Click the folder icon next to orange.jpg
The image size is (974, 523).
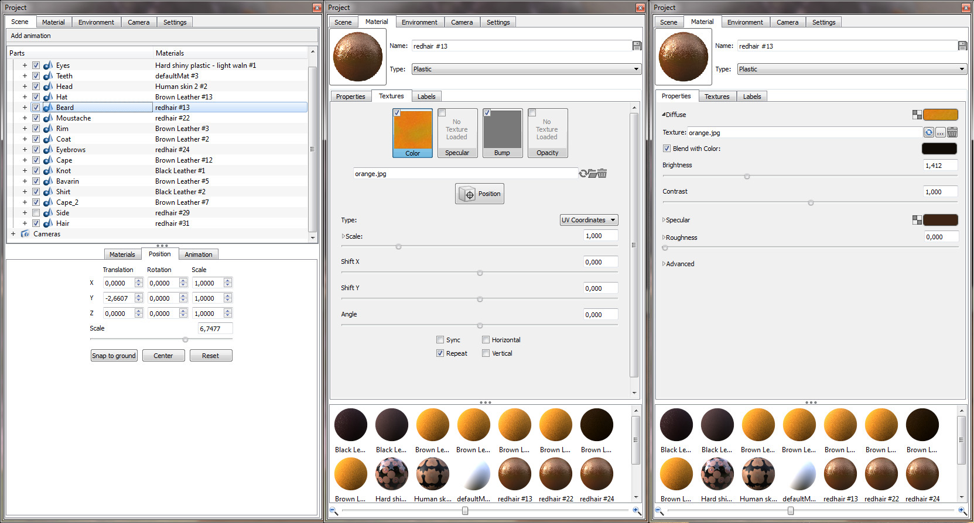point(593,174)
